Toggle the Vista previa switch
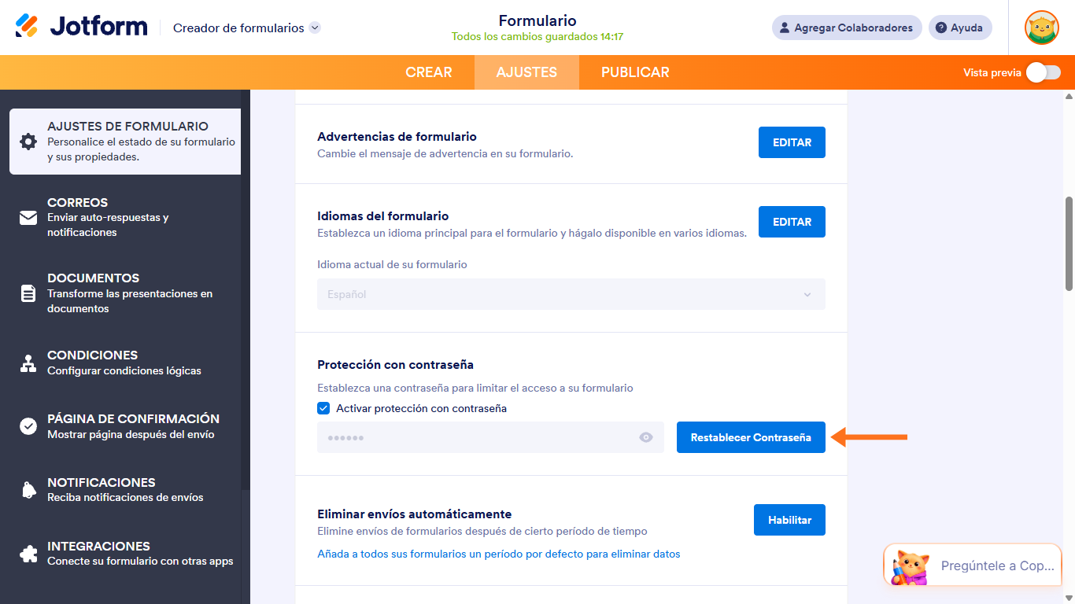This screenshot has height=604, width=1075. pos(1043,72)
